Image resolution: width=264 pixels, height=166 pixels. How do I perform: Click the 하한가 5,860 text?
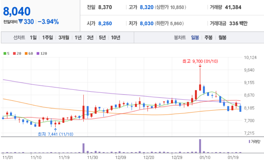[x=169, y=23]
